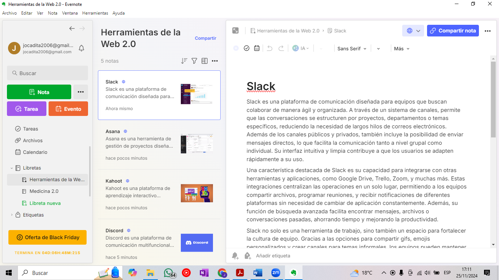The width and height of the screenshot is (499, 280).
Task: Open notes list more options ellipsis
Action: pyautogui.click(x=215, y=61)
